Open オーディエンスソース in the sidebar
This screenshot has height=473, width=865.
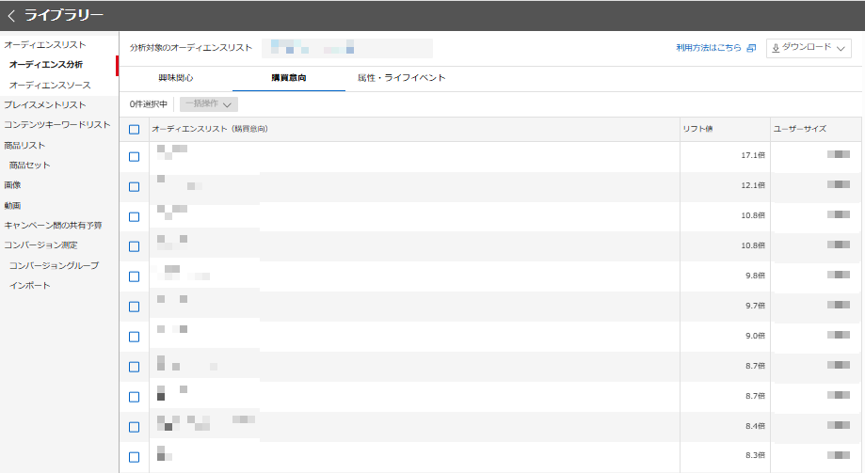(50, 85)
